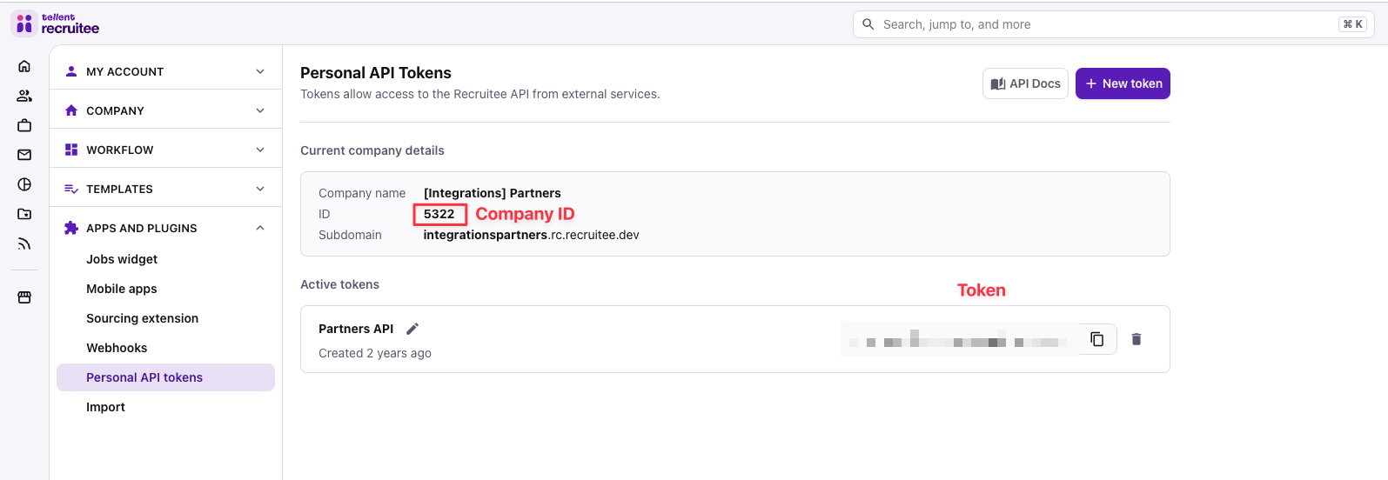Click the Personal API Tokens heading
This screenshot has width=1388, height=480.
(x=376, y=73)
